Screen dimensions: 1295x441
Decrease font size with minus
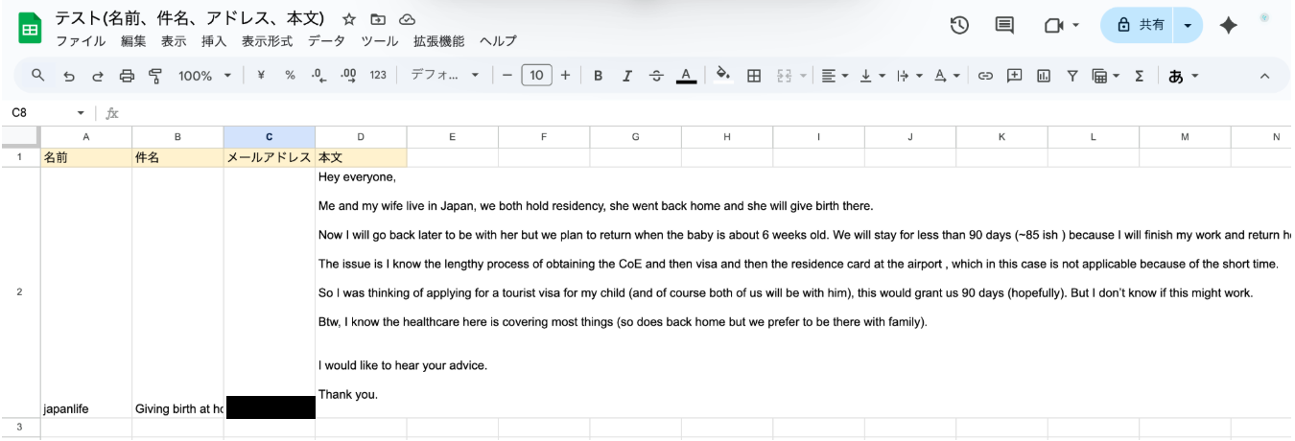click(x=507, y=76)
